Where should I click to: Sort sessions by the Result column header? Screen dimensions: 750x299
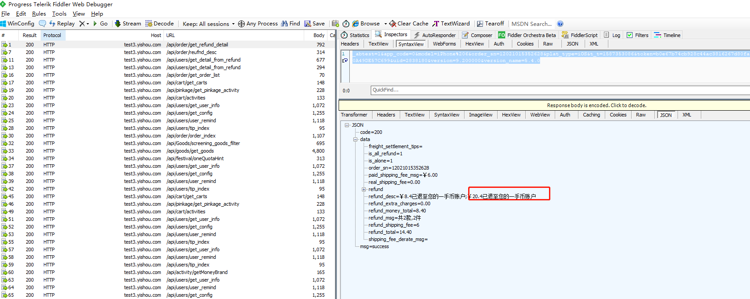point(29,35)
